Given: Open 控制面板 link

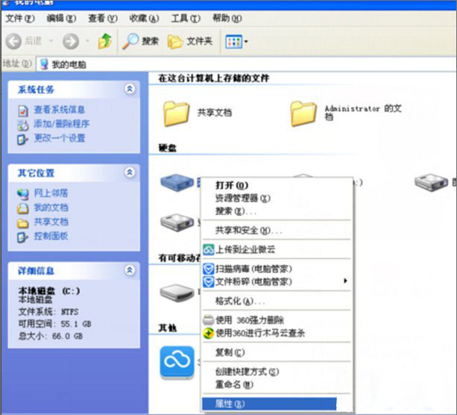Looking at the screenshot, I should 51,236.
